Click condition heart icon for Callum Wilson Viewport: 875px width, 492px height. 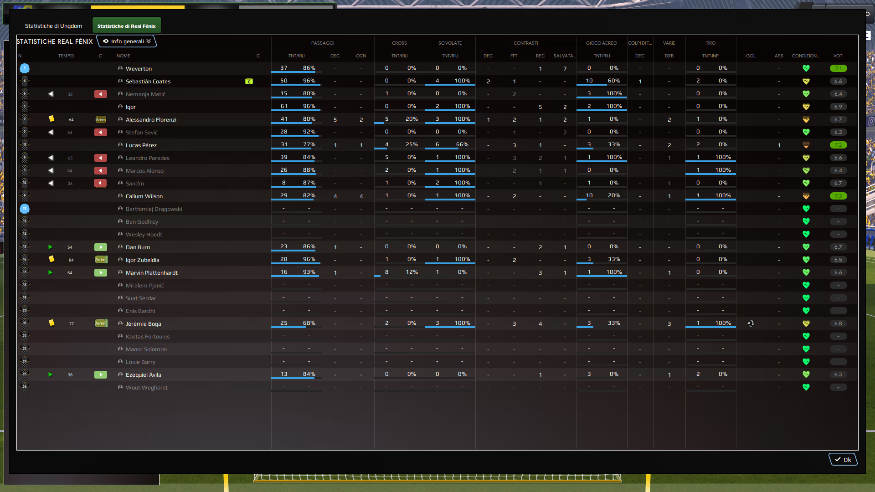click(806, 196)
